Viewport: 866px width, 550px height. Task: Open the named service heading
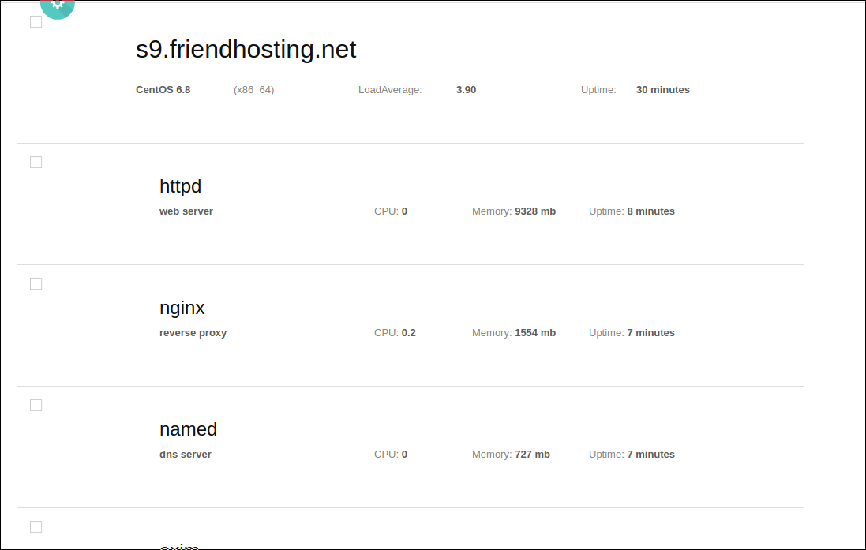coord(188,429)
